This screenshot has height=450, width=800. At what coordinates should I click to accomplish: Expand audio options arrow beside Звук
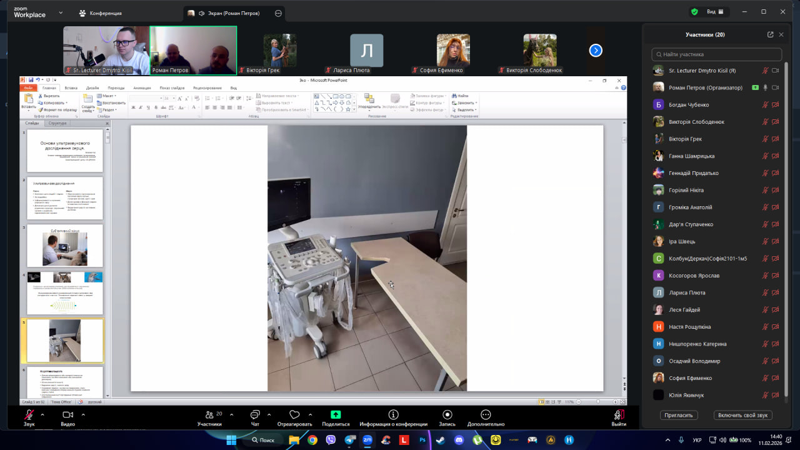click(42, 414)
